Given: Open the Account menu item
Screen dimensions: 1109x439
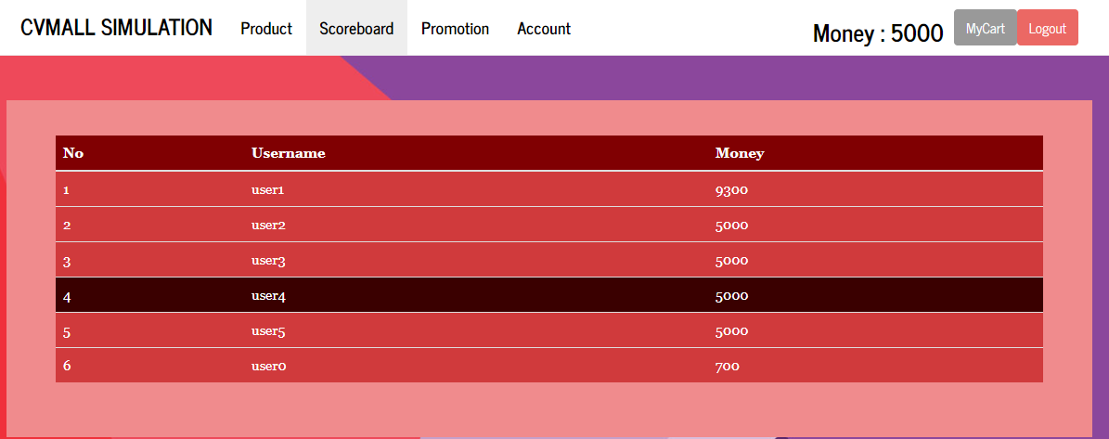Looking at the screenshot, I should click(x=544, y=29).
